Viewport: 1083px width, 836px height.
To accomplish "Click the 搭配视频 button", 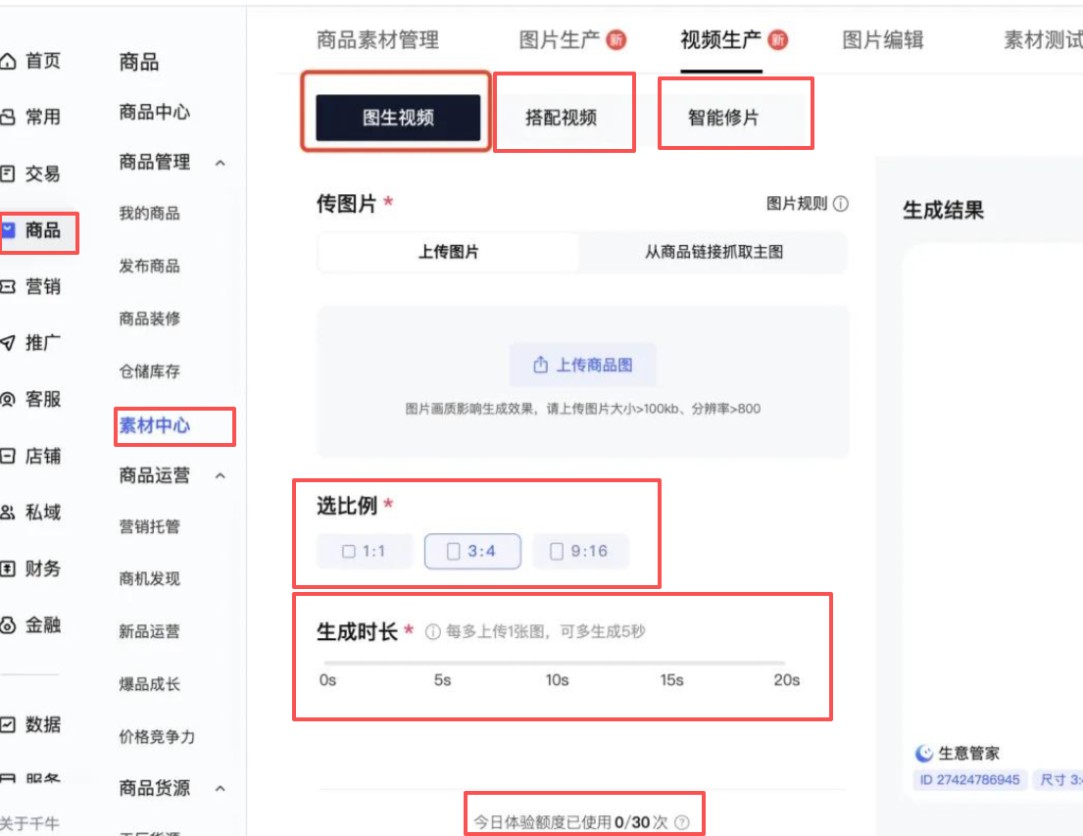I will click(x=561, y=118).
